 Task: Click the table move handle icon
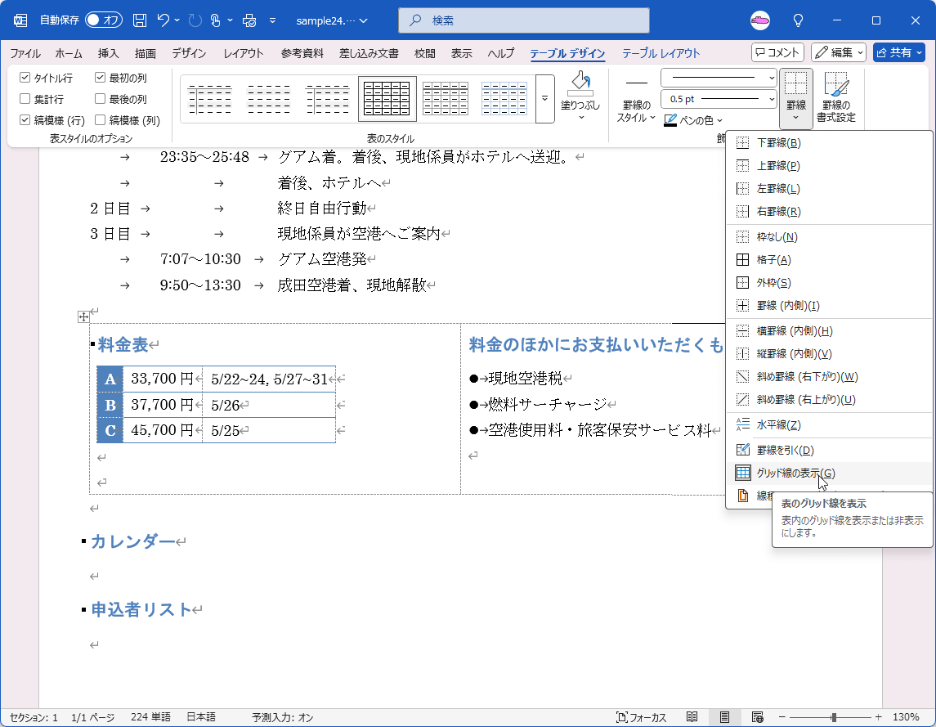83,316
